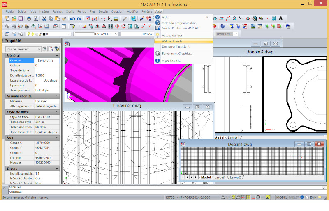
Task: Select the Text tool letter A
Action: [x=280, y=18]
